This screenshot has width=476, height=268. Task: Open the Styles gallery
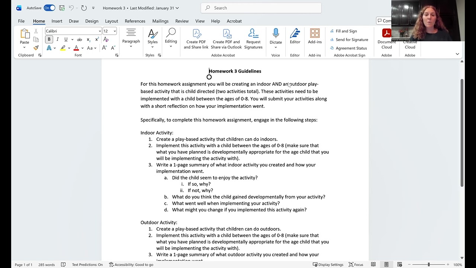pyautogui.click(x=152, y=38)
